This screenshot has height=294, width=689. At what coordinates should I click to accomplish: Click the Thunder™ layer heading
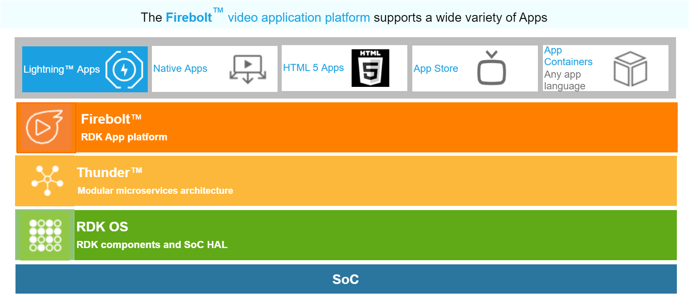[x=109, y=173]
